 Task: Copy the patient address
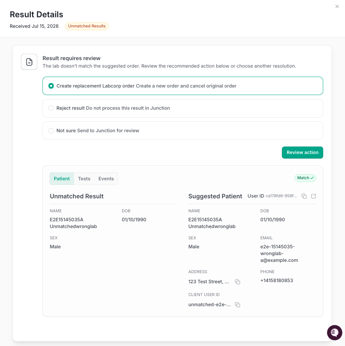[238, 282]
